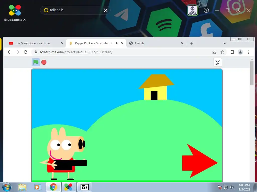This screenshot has height=192, width=257.
Task: Open BlueStacks user avatar
Action: pyautogui.click(x=192, y=10)
